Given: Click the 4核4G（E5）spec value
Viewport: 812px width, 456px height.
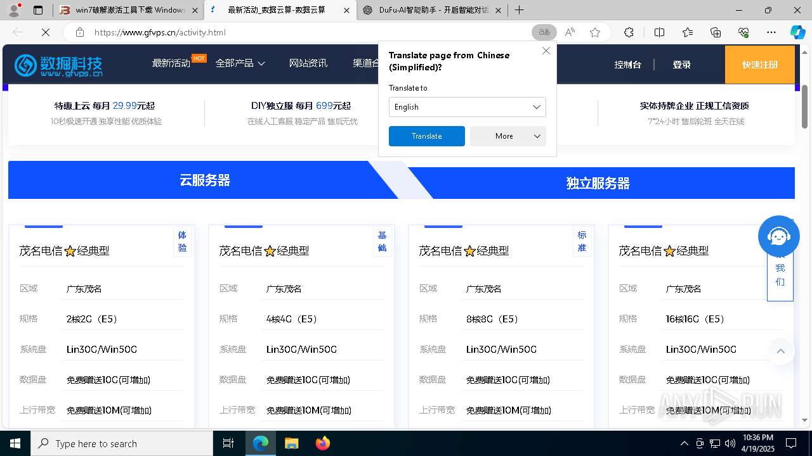Looking at the screenshot, I should pos(292,319).
